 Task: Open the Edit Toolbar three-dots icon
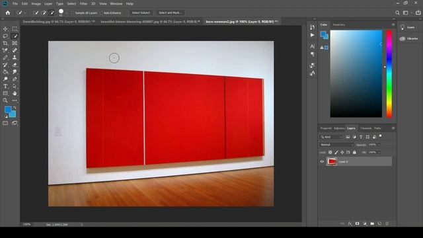[x=15, y=100]
